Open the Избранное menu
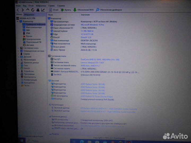 [41, 6]
